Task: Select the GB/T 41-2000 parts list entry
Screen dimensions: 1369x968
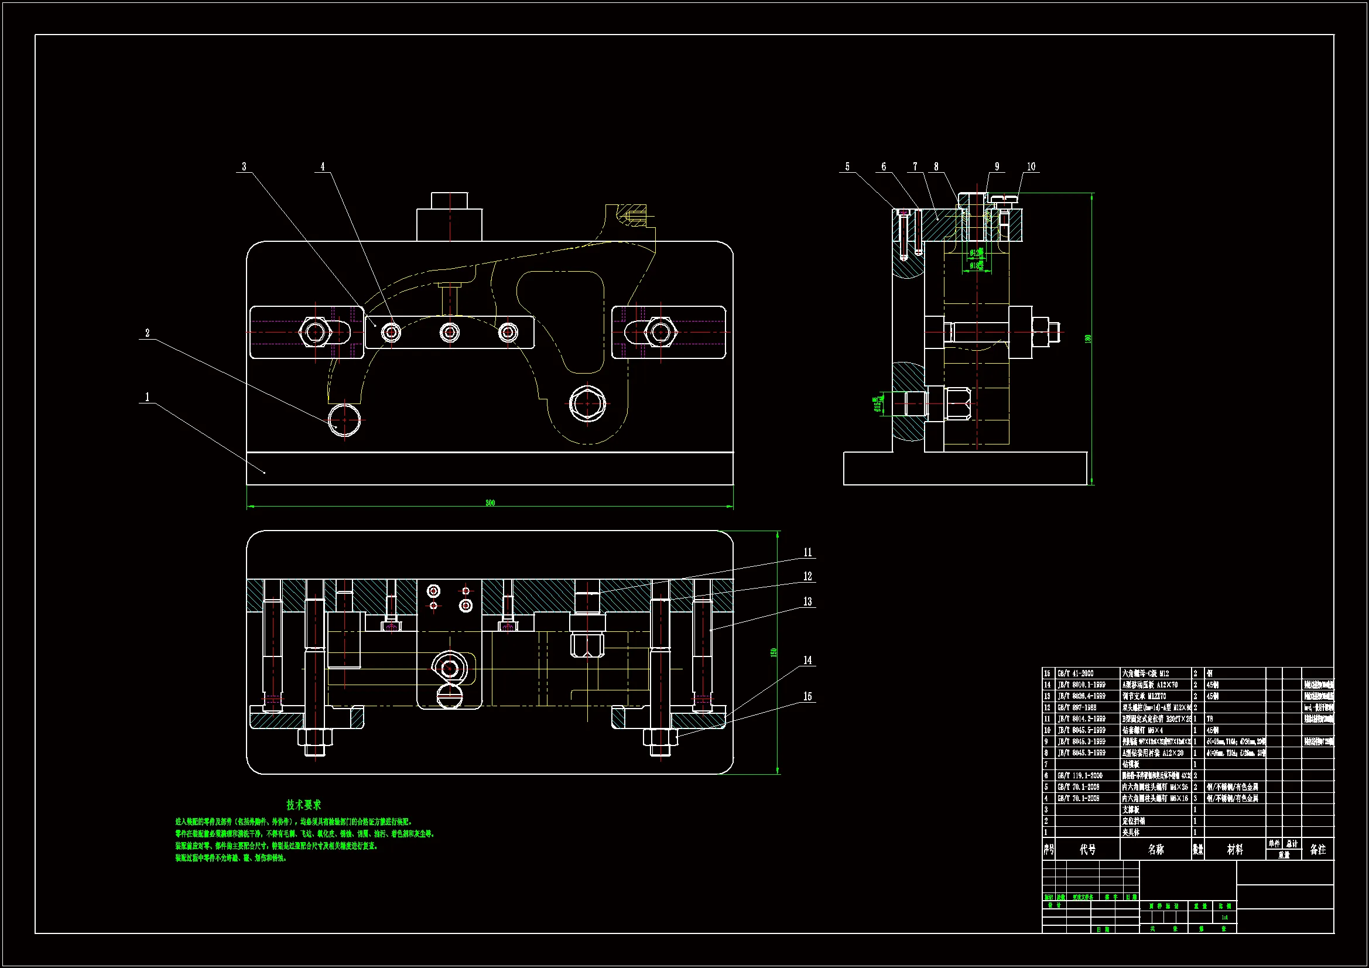Action: tap(1076, 673)
